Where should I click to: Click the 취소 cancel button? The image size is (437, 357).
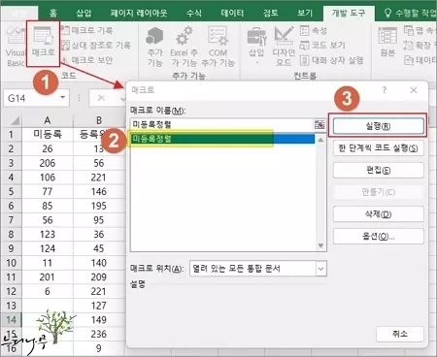click(x=400, y=334)
